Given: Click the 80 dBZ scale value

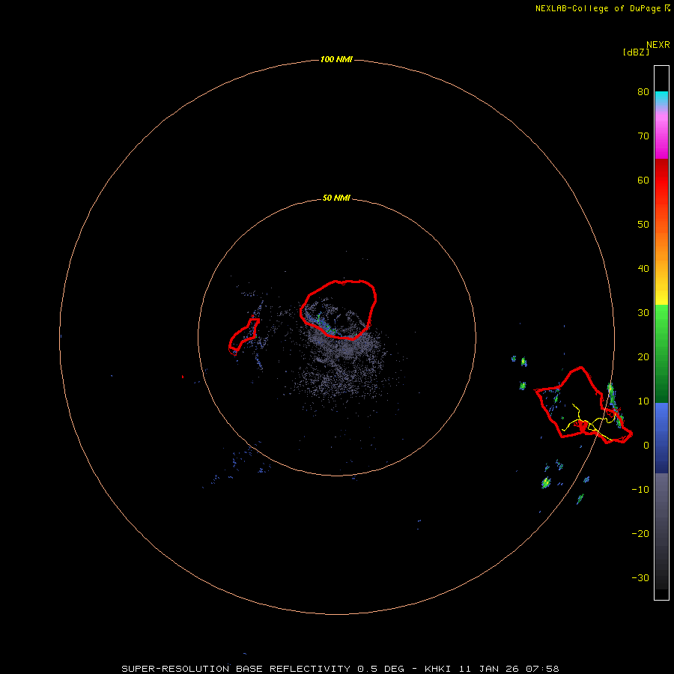Looking at the screenshot, I should (643, 91).
